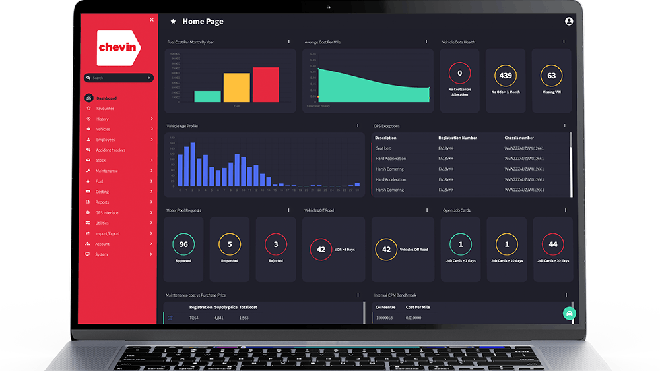Click the sidebar Search input field
Screen dimensions: 660x371
click(x=116, y=78)
